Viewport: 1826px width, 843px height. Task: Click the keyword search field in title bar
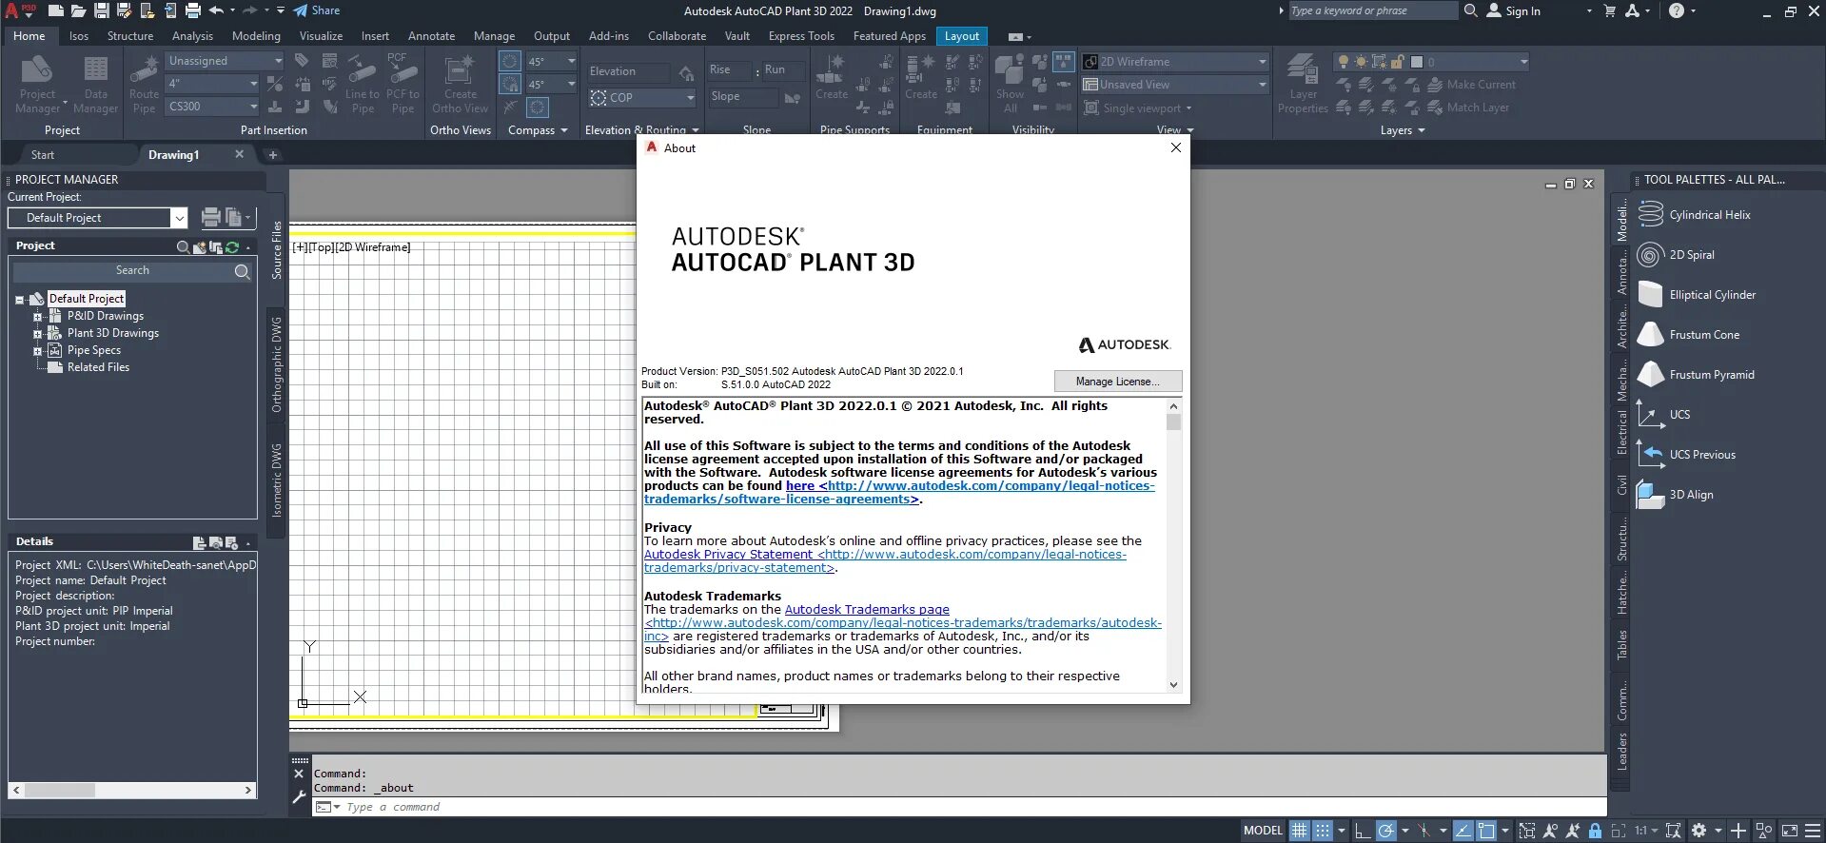click(1373, 10)
